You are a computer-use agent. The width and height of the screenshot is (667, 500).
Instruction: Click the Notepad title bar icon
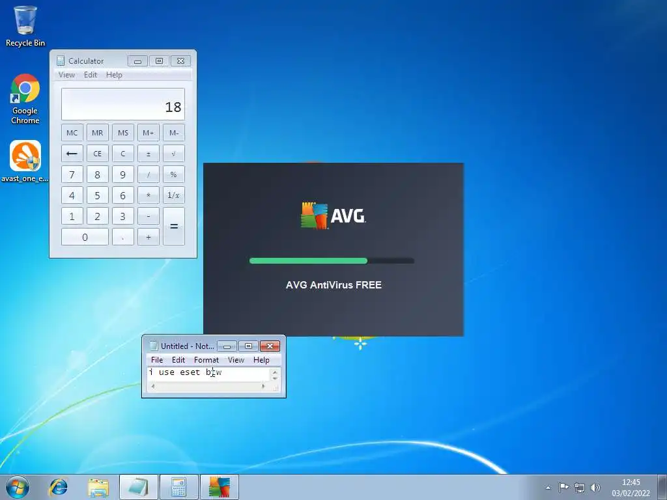click(154, 346)
